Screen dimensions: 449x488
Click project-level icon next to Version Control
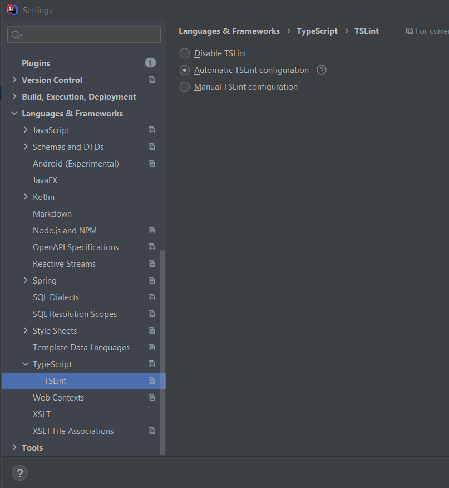point(151,80)
